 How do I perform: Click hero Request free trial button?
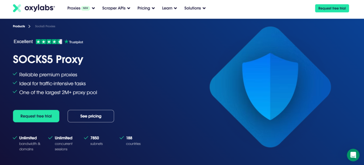[x=36, y=116]
